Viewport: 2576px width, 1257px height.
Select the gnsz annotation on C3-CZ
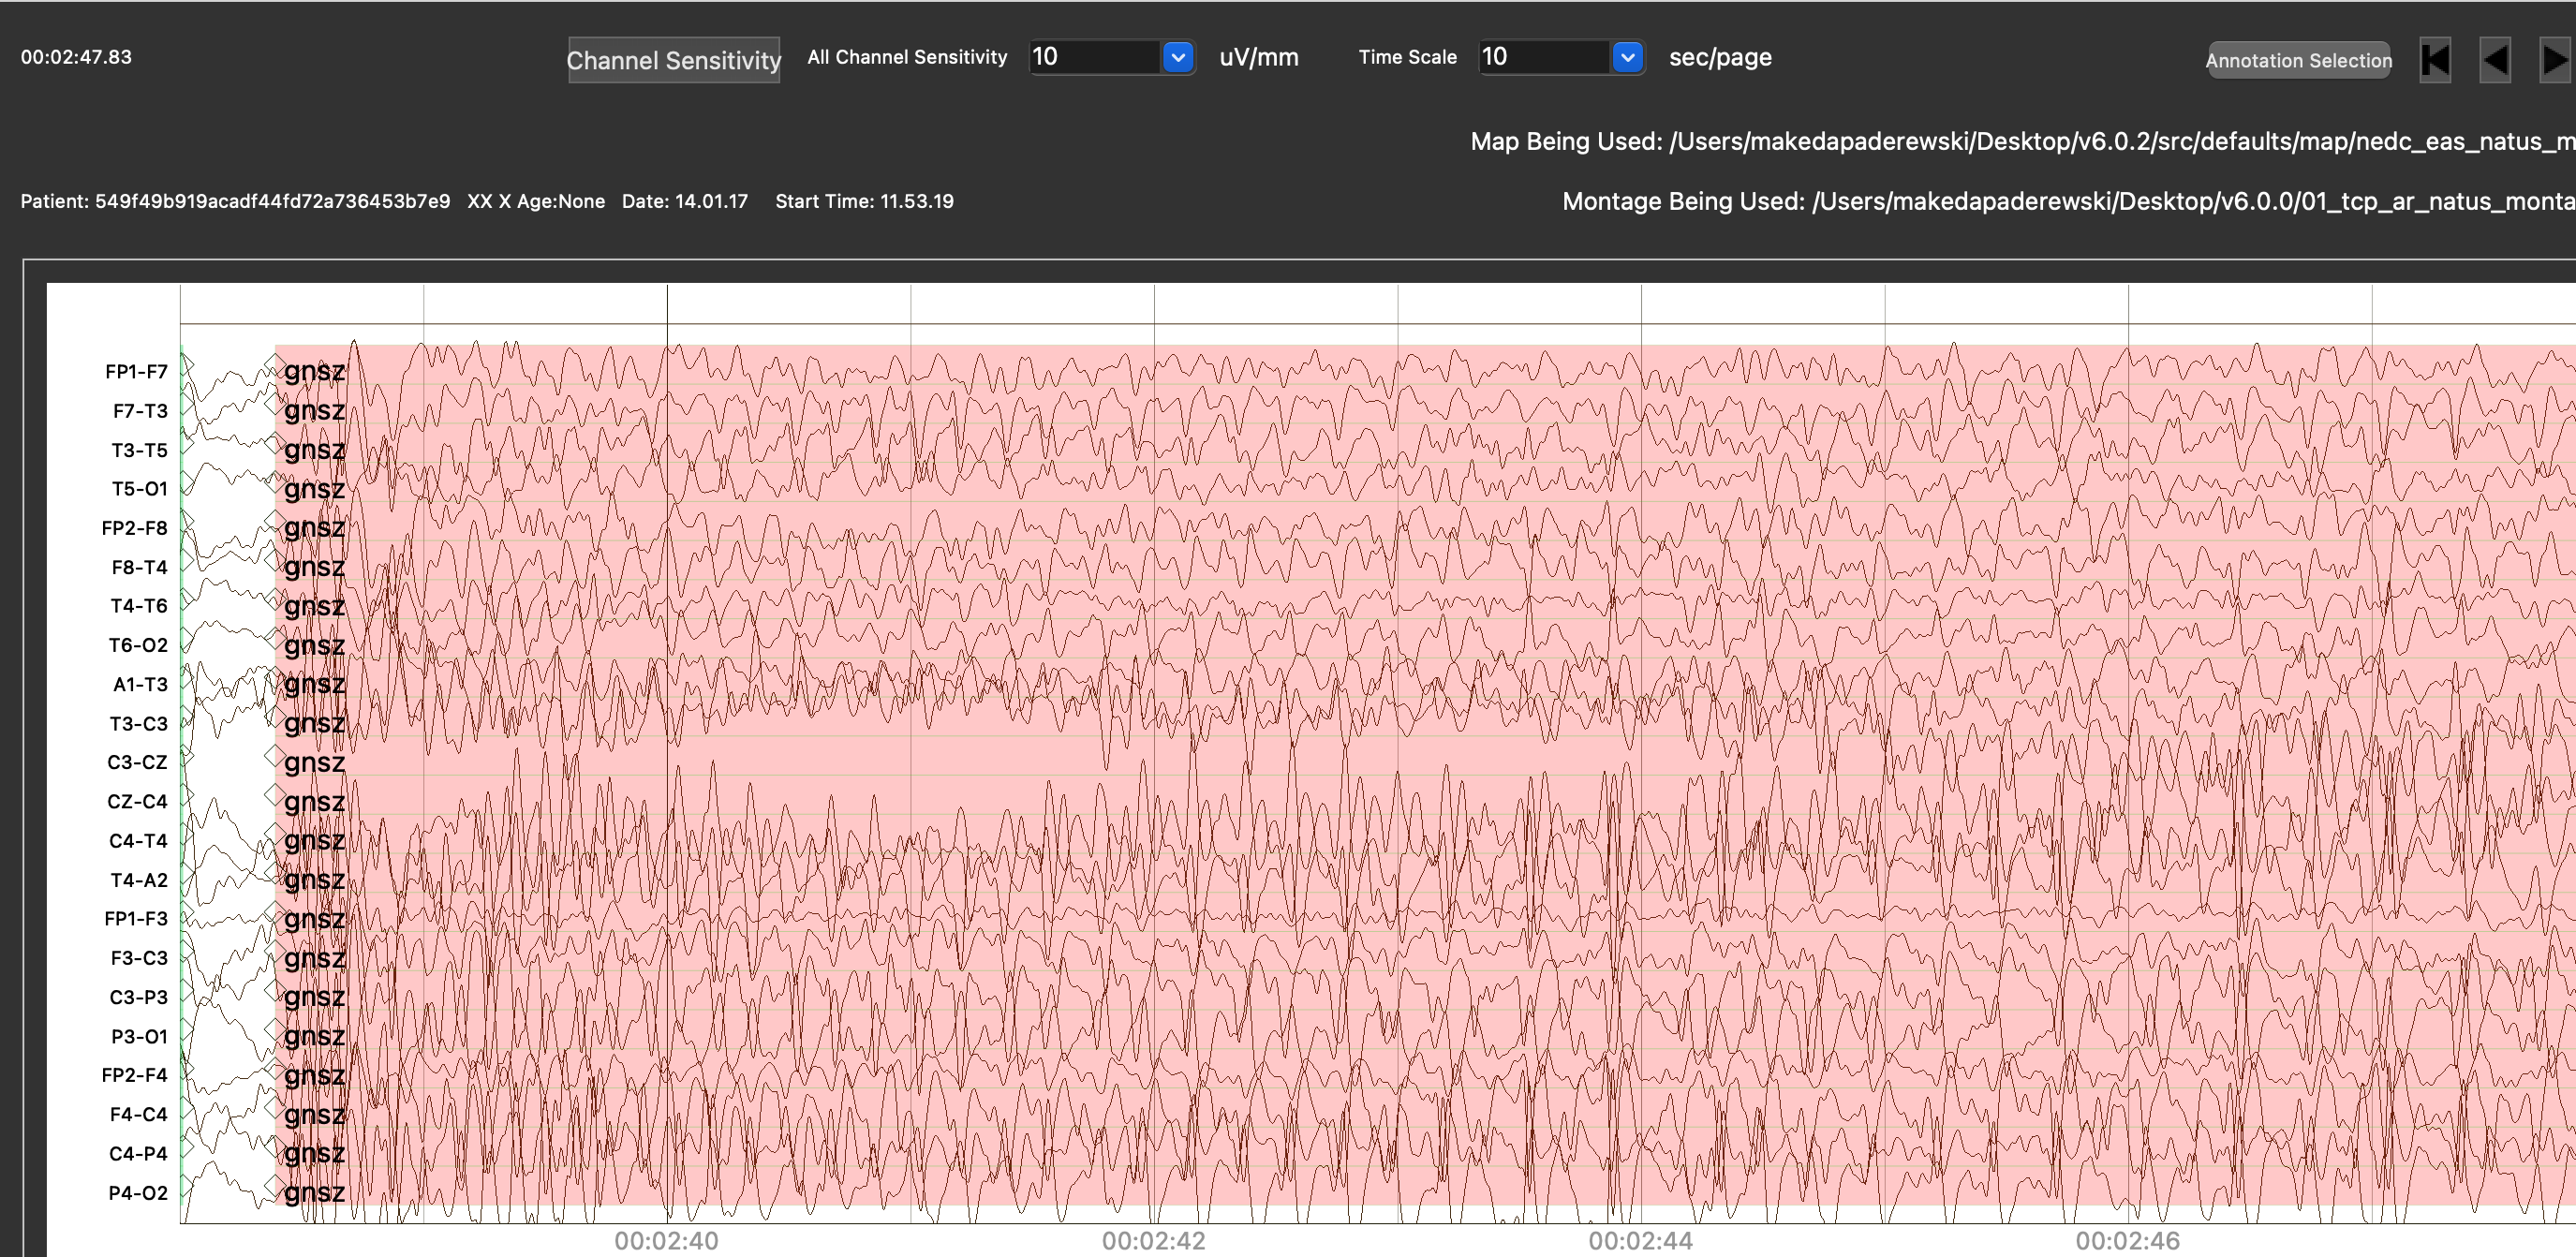pyautogui.click(x=314, y=762)
